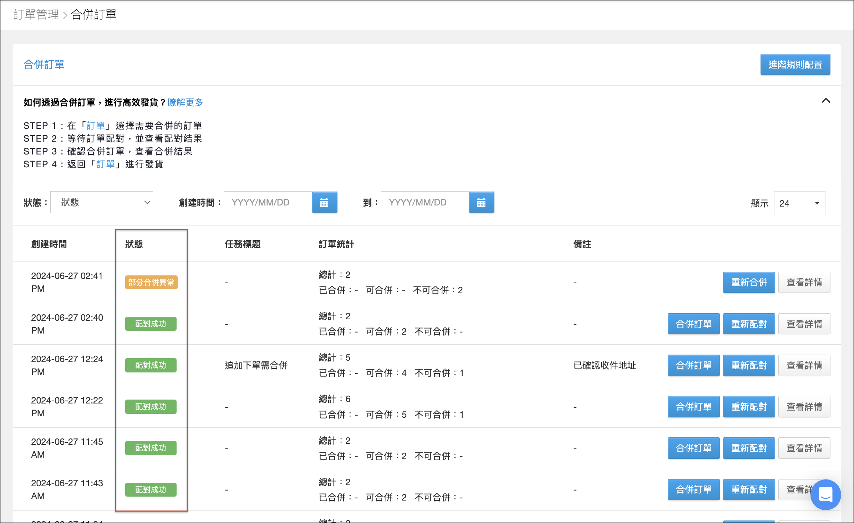Screen dimensions: 854x523
Task: Focus the 創建時間 start date field
Action: (268, 202)
